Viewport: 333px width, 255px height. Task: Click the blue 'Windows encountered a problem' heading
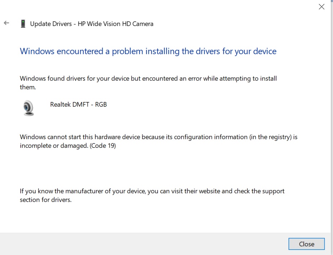click(x=148, y=51)
